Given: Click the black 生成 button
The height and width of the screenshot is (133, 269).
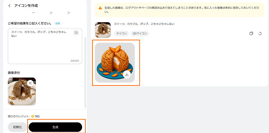Looking at the screenshot, I should click(x=55, y=127).
